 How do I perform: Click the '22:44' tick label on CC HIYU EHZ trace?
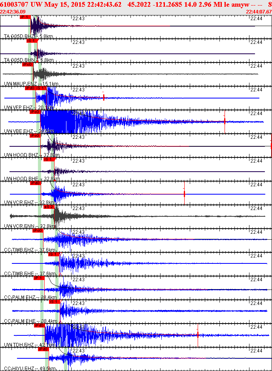click(257, 351)
